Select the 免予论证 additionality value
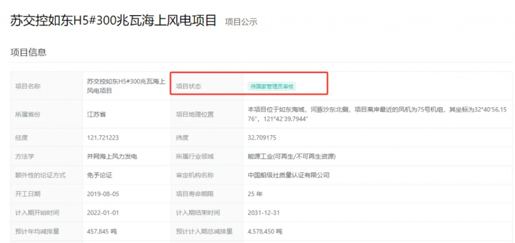515x243 pixels. pos(100,175)
